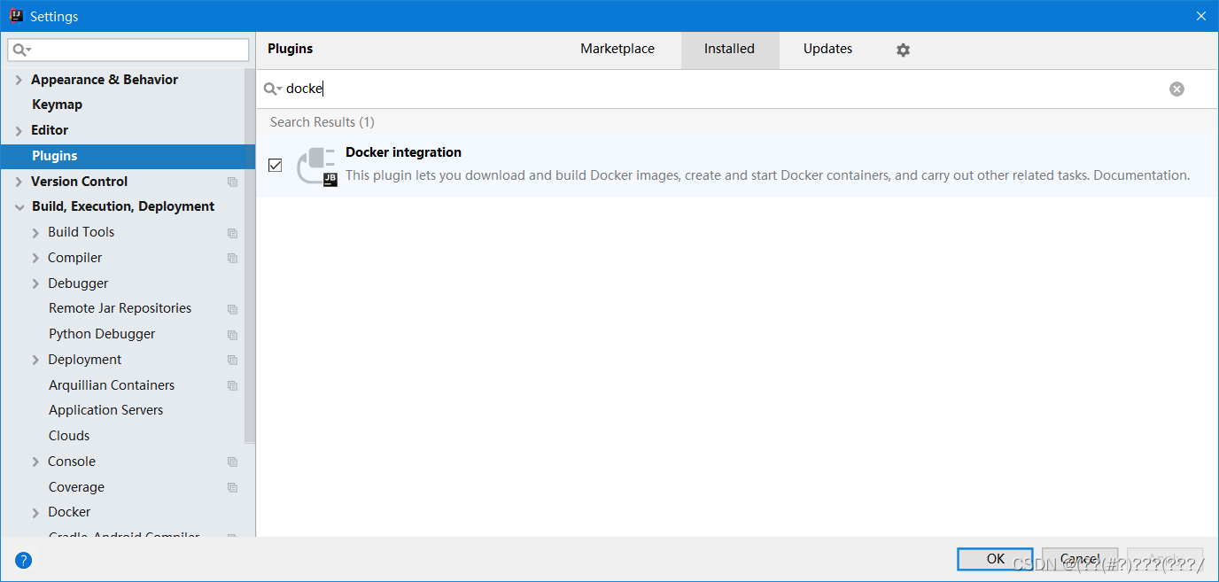Click project-level icon beside Build Tools
This screenshot has height=582, width=1219.
click(x=232, y=233)
